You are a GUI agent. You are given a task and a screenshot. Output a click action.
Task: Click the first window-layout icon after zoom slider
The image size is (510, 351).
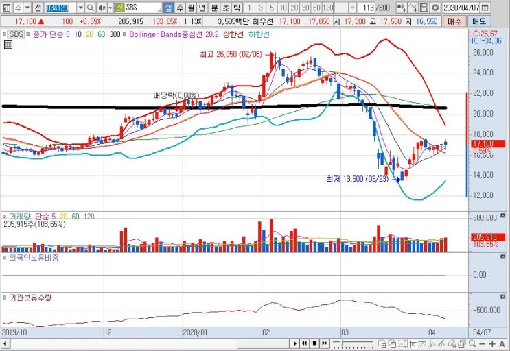click(x=382, y=343)
